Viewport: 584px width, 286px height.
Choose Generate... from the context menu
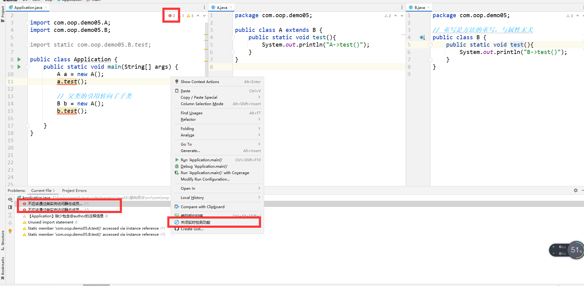(217, 151)
